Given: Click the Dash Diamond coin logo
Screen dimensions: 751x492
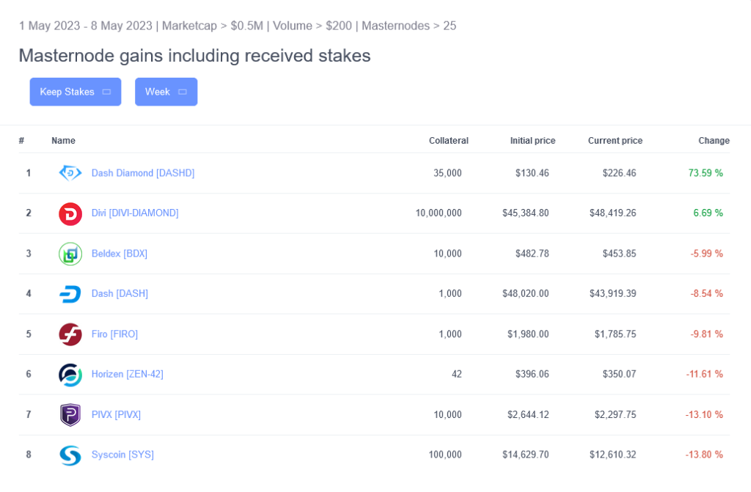Looking at the screenshot, I should [x=70, y=173].
